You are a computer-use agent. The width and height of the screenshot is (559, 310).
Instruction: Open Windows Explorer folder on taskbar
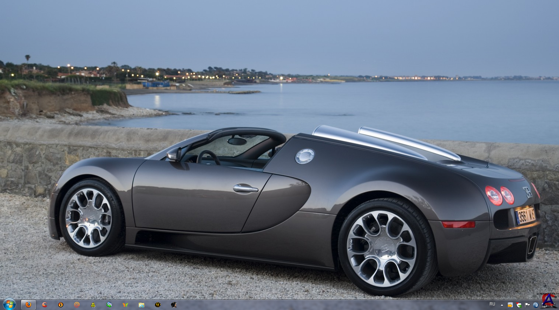tap(142, 305)
